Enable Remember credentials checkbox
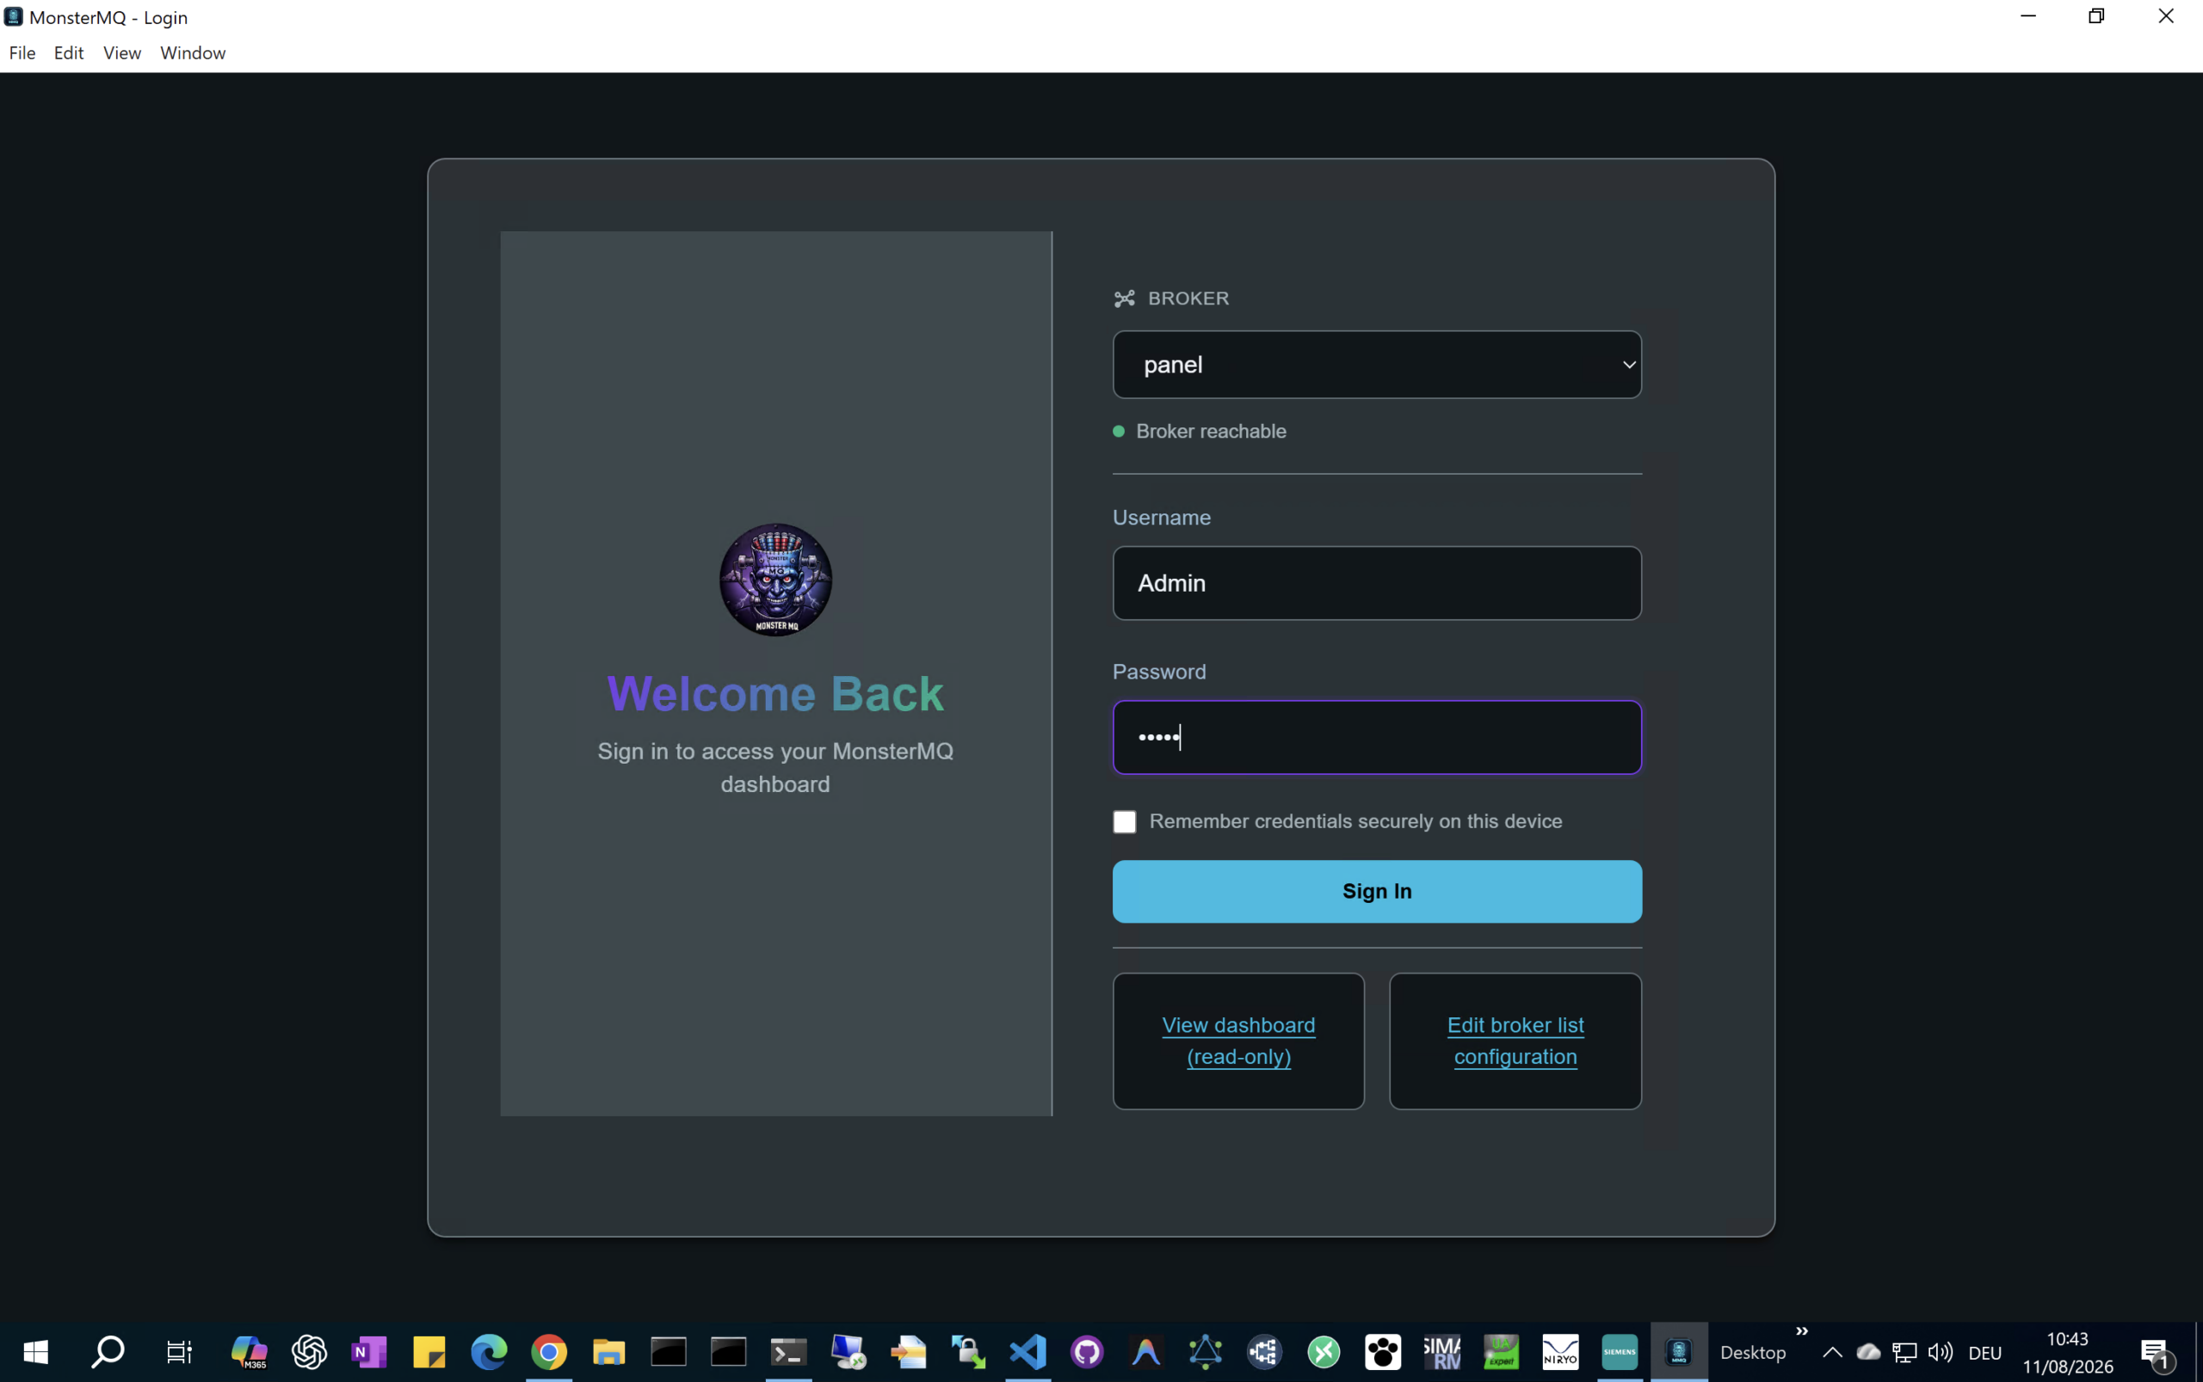The image size is (2203, 1382). (x=1124, y=821)
